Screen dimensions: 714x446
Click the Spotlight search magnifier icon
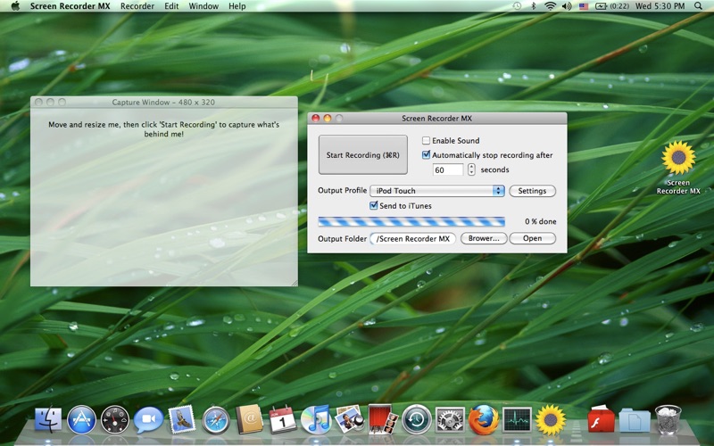coord(701,6)
